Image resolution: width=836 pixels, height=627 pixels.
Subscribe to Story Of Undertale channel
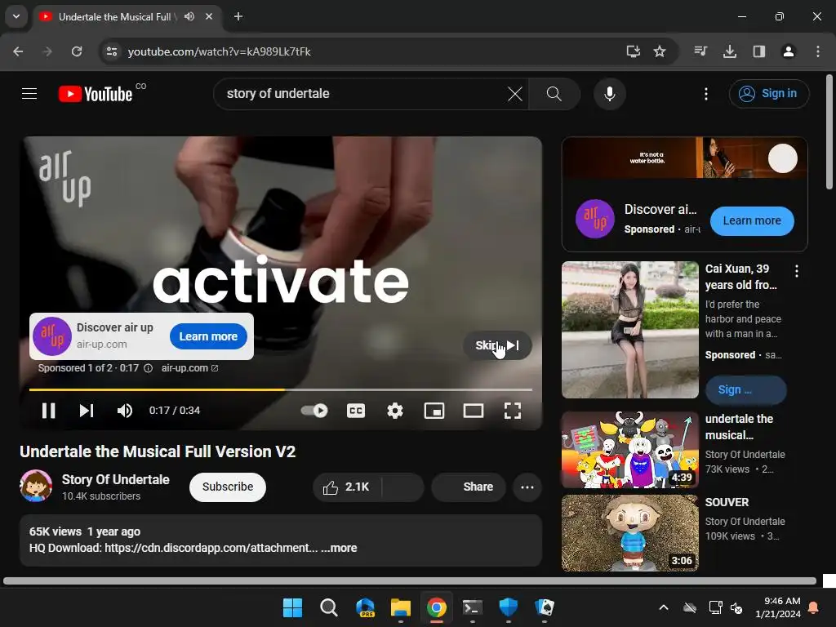coord(228,487)
